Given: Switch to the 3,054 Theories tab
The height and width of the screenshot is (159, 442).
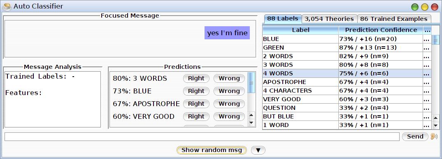Looking at the screenshot, I should 329,19.
